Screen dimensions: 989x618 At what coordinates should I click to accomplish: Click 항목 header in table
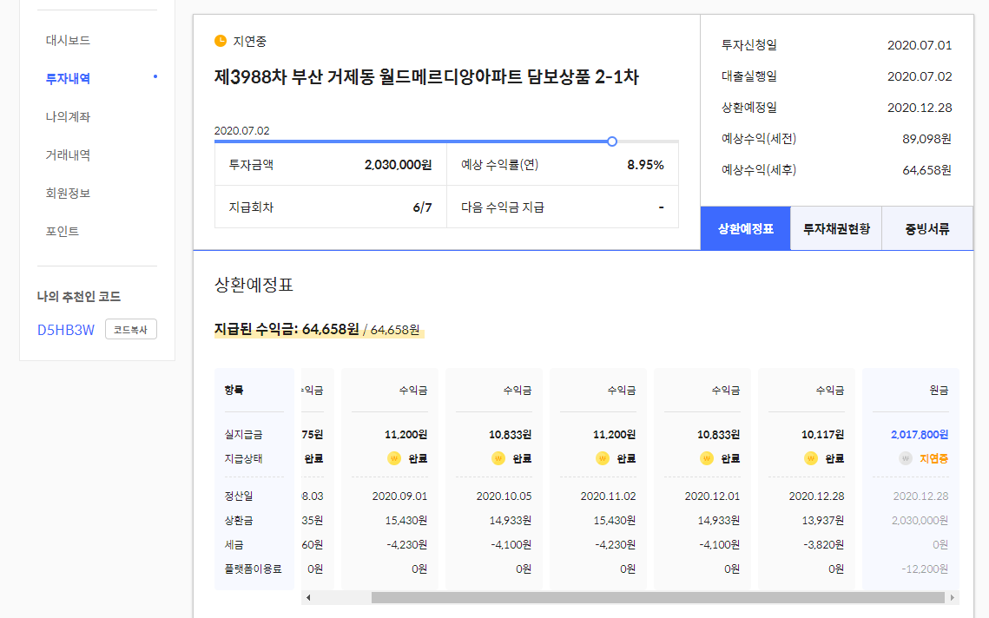pos(234,391)
